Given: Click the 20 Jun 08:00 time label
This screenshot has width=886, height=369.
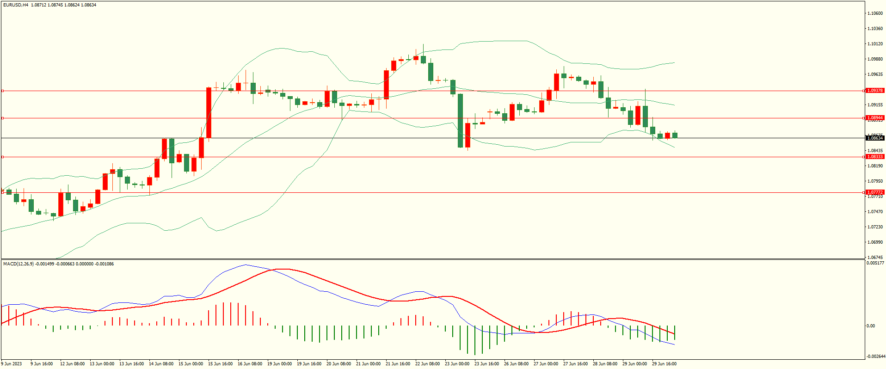Looking at the screenshot, I should tap(339, 364).
